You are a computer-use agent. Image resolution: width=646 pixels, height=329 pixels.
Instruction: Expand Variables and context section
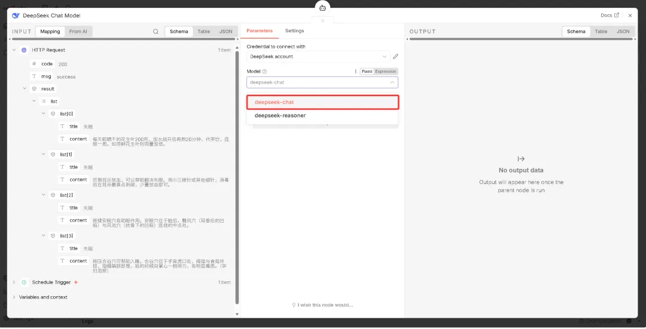14,297
